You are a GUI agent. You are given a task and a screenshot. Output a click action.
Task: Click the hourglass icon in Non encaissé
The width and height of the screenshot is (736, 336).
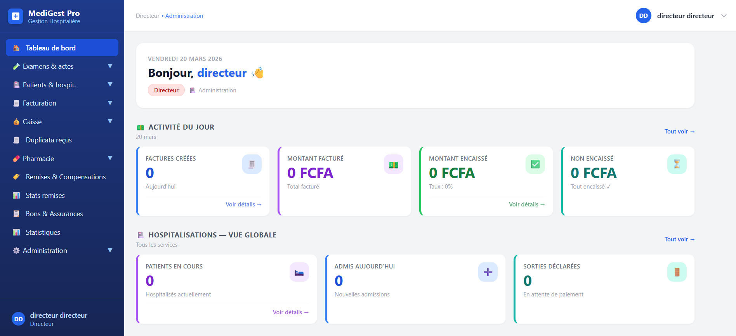coord(677,165)
